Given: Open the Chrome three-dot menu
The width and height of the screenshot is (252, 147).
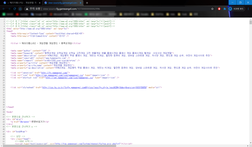Looking at the screenshot, I should click(248, 9).
